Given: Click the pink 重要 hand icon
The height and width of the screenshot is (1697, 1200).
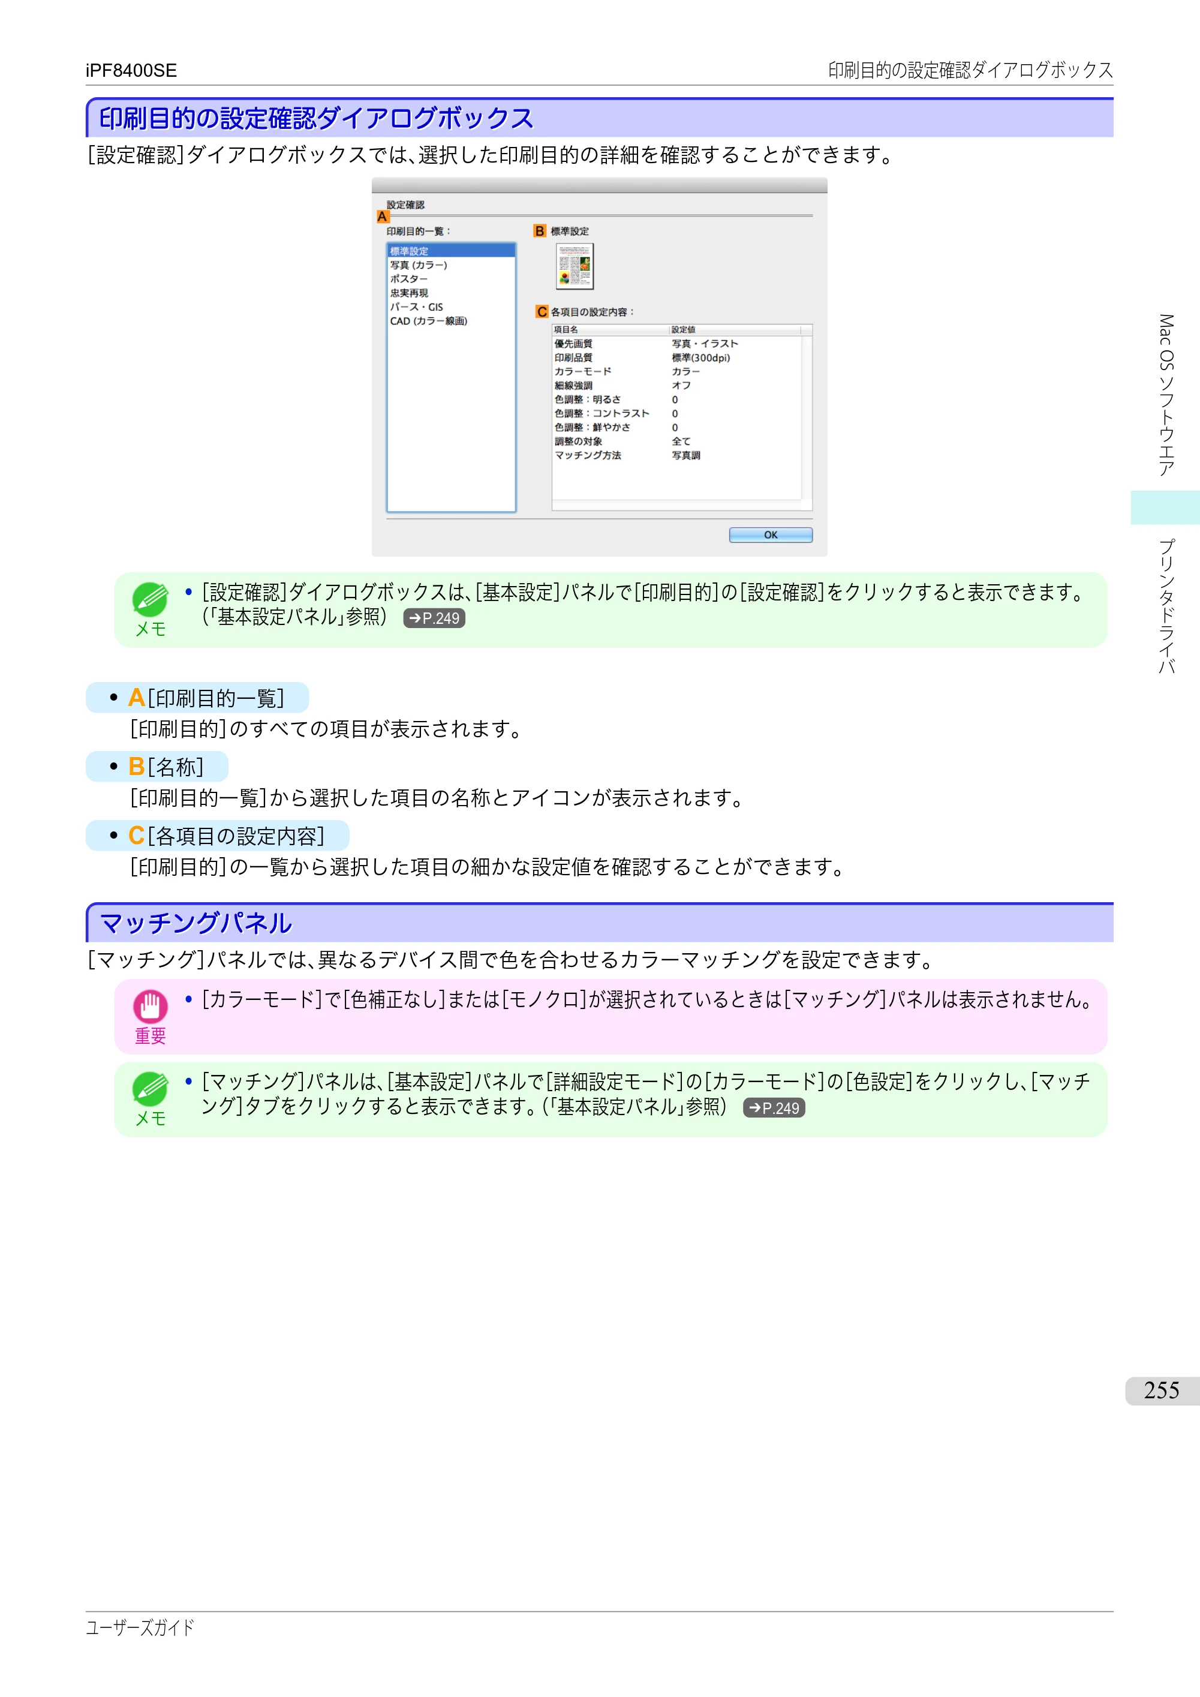Looking at the screenshot, I should pos(150,1006).
